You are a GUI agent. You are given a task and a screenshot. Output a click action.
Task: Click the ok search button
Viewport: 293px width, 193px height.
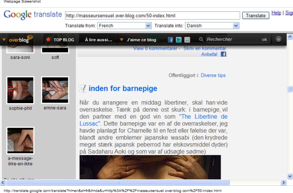[265, 40]
